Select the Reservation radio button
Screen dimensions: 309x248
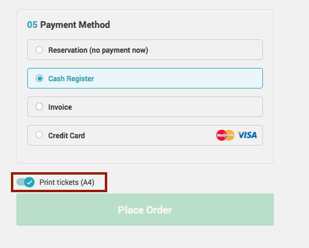point(39,50)
